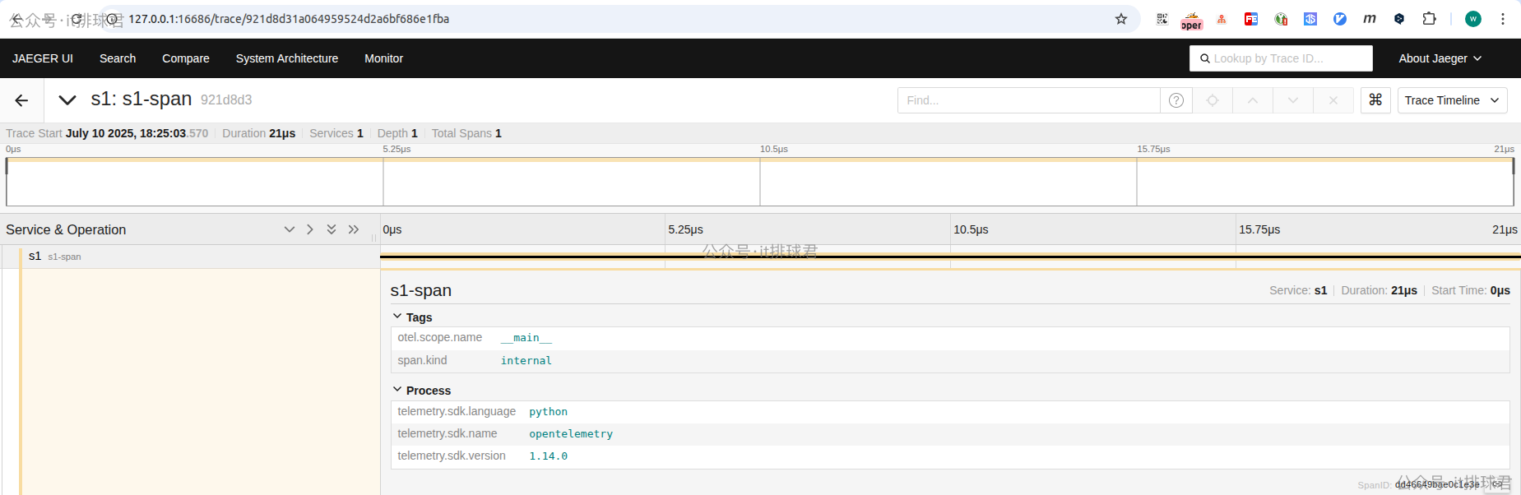
Task: Open the Compare nav item
Action: point(186,58)
